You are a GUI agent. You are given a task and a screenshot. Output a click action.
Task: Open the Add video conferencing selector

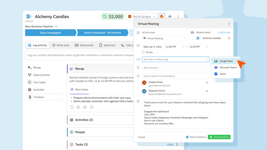(176, 59)
